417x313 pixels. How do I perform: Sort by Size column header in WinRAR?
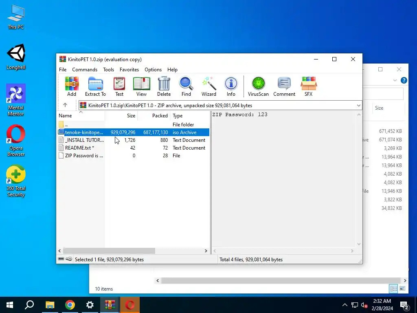pyautogui.click(x=121, y=115)
